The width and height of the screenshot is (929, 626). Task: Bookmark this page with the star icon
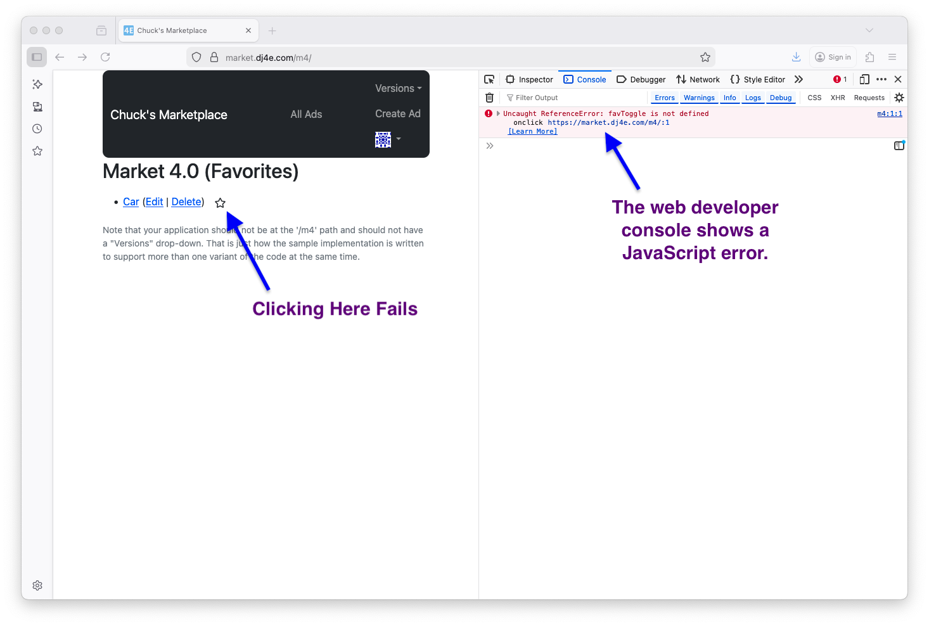click(x=705, y=57)
